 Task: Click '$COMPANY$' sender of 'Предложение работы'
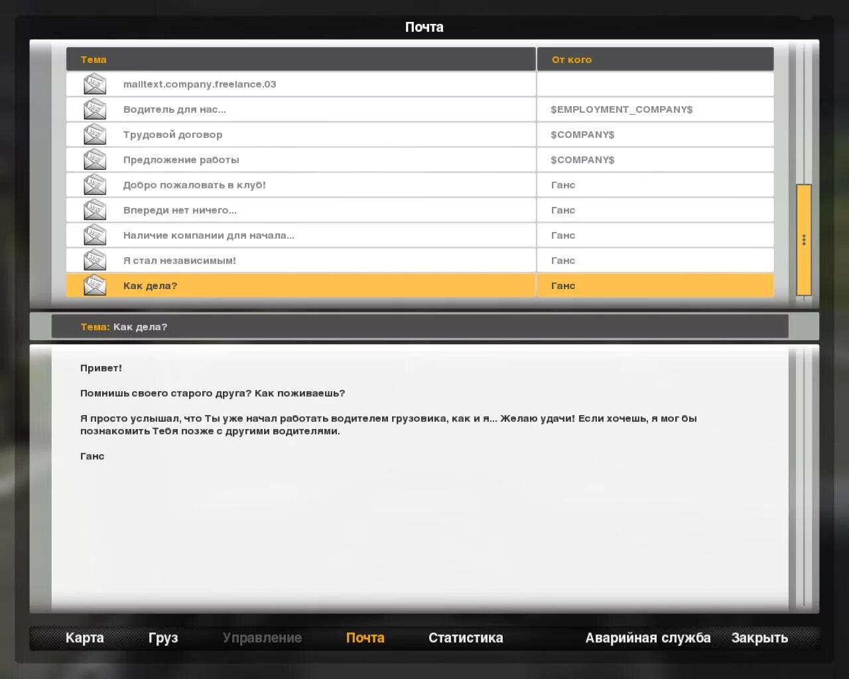tap(655, 160)
